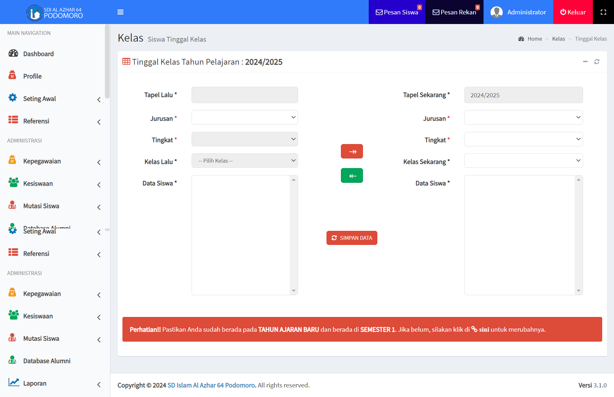This screenshot has width=614, height=397.
Task: Open Pesan Rekan messages
Action: pos(454,12)
